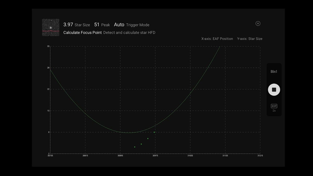Click the pink HFD line in the star preview
The width and height of the screenshot is (313, 176).
(50, 31)
